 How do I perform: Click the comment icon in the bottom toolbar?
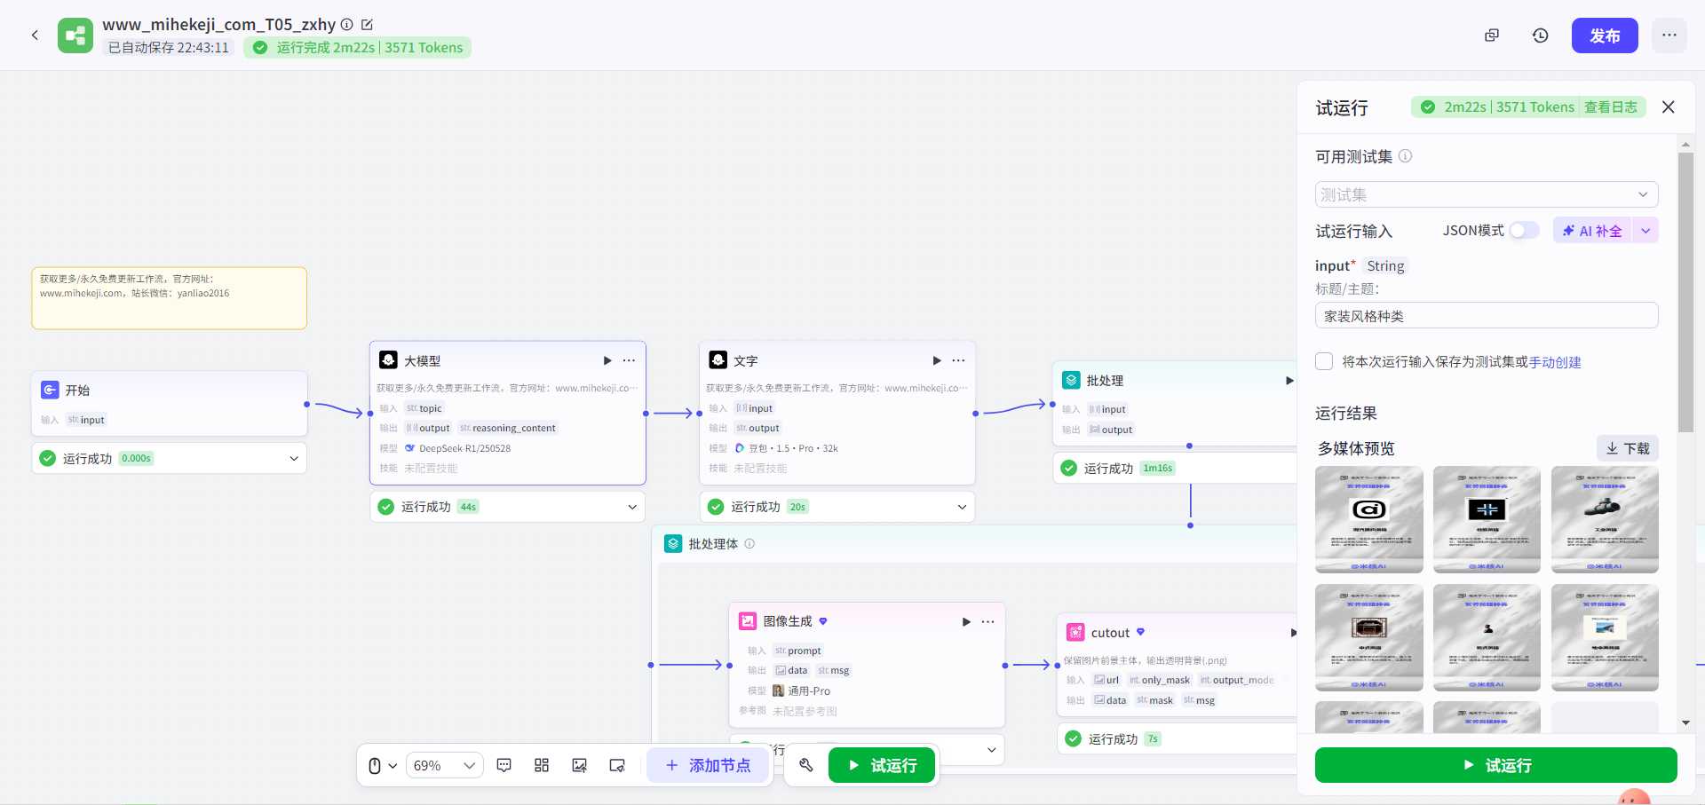(x=504, y=765)
